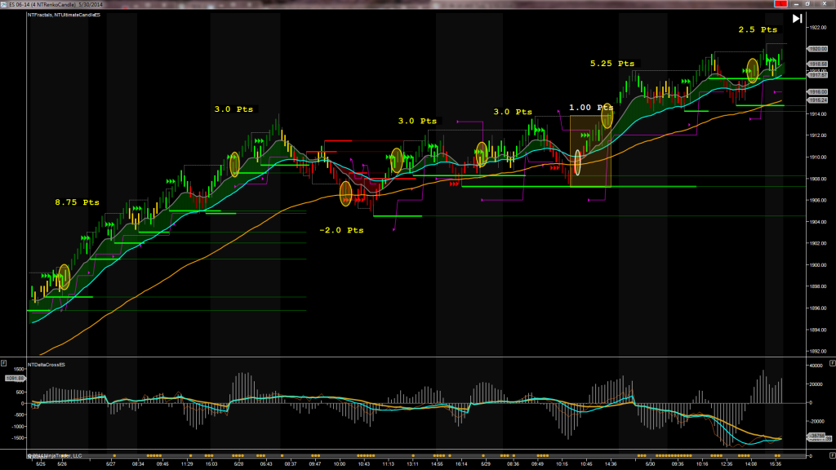Select the white ellipse marker near 1.00 Pts
836x470 pixels.
click(x=578, y=162)
